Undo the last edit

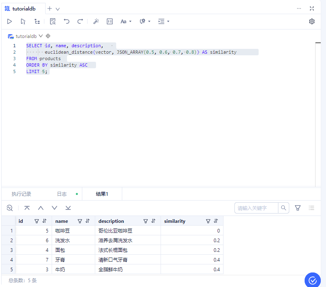tap(67, 21)
